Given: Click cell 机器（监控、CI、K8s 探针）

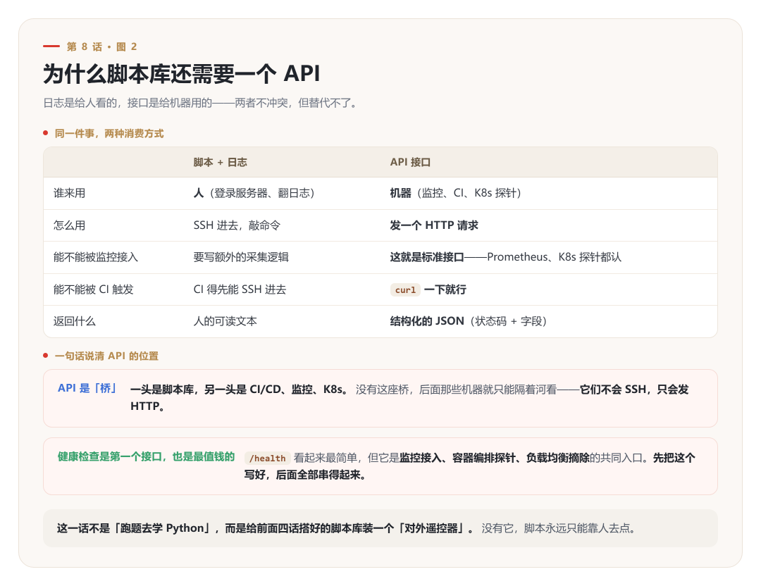Looking at the screenshot, I should tap(456, 193).
